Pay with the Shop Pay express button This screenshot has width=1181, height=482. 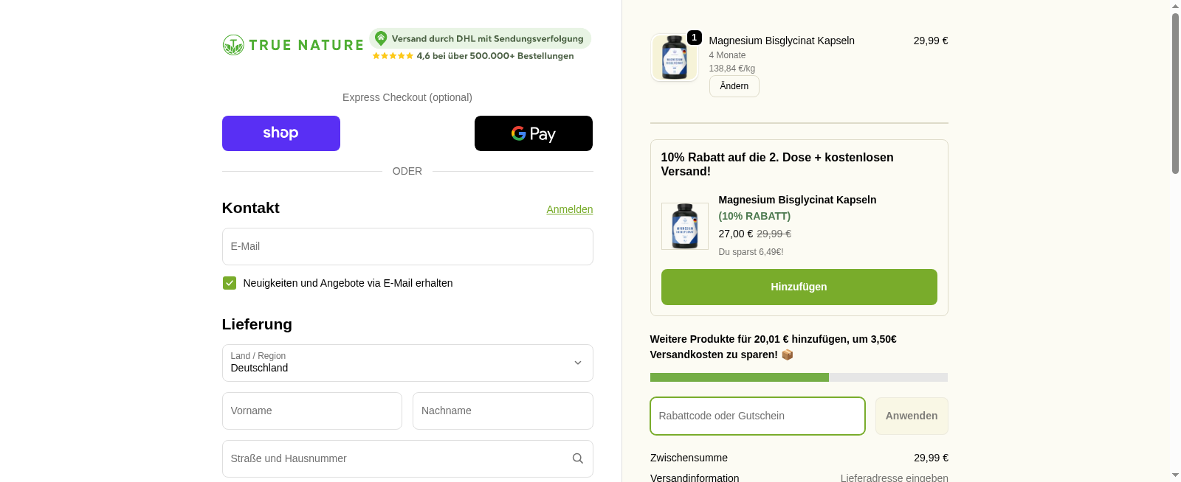[x=281, y=133]
